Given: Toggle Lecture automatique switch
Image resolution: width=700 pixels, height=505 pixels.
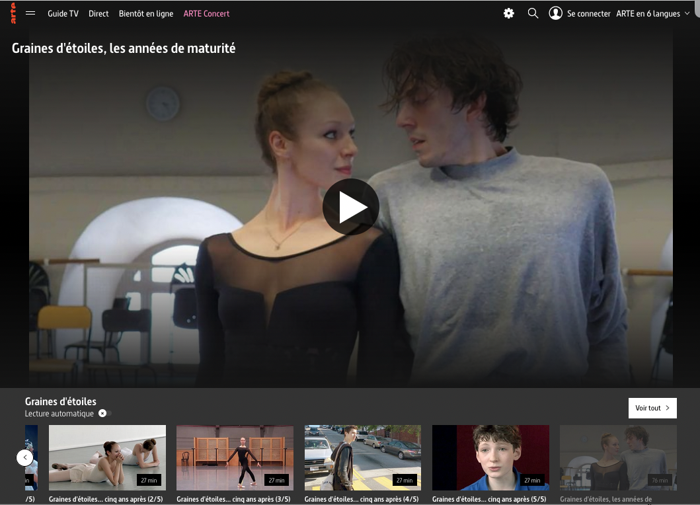Looking at the screenshot, I should point(105,414).
